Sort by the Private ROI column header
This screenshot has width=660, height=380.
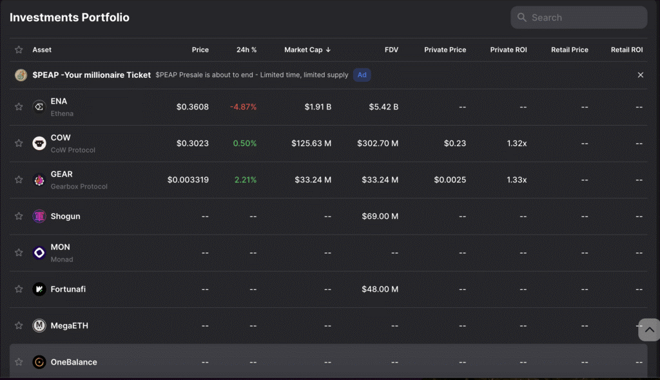[509, 50]
